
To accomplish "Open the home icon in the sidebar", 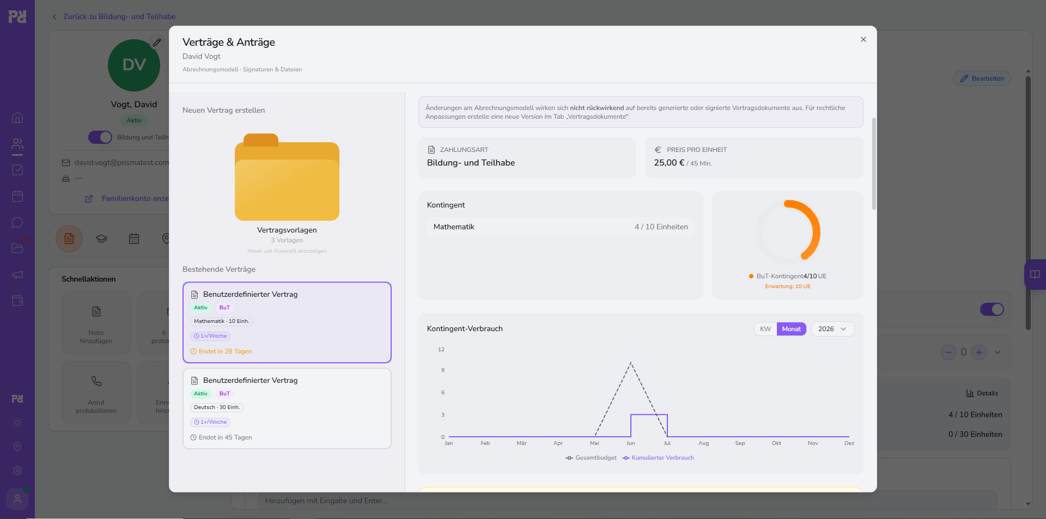I will [x=17, y=118].
